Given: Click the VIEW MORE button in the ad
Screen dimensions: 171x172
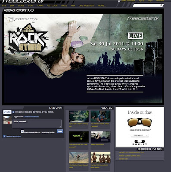Looking at the screenshot, I should click(x=140, y=135).
